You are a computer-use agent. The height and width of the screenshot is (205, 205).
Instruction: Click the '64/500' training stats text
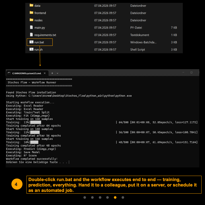(x=158, y=122)
